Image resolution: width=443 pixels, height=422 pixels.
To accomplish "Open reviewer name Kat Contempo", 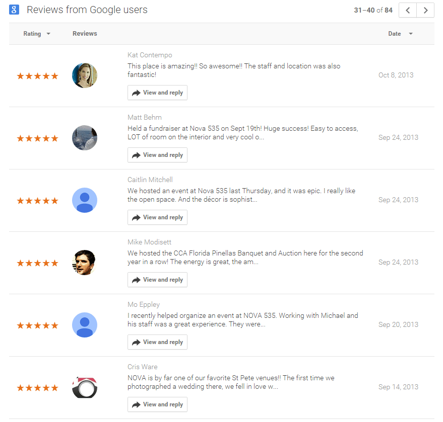I will pyautogui.click(x=150, y=55).
